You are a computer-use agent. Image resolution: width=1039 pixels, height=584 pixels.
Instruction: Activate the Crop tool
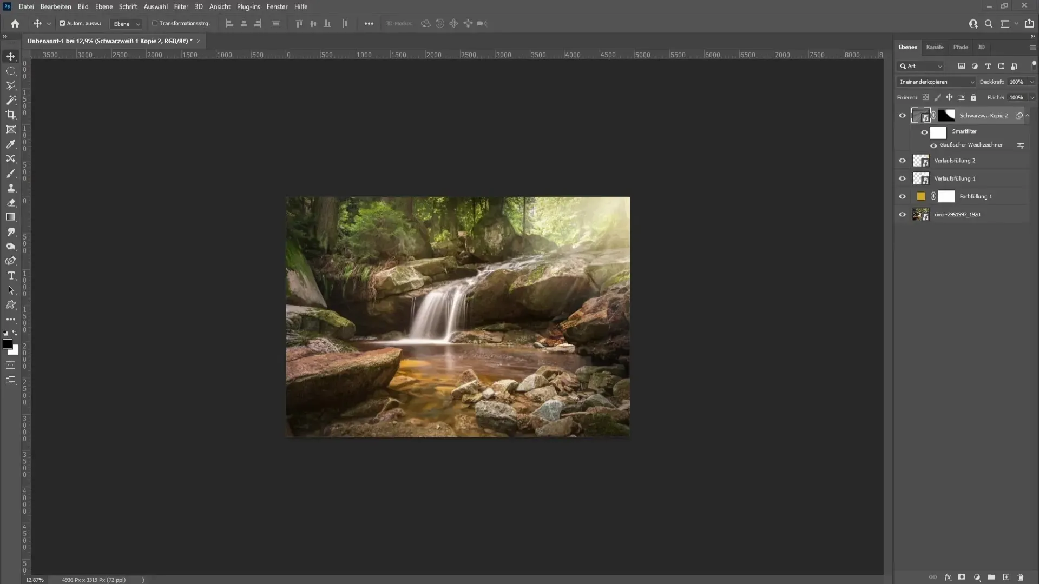[x=11, y=114]
